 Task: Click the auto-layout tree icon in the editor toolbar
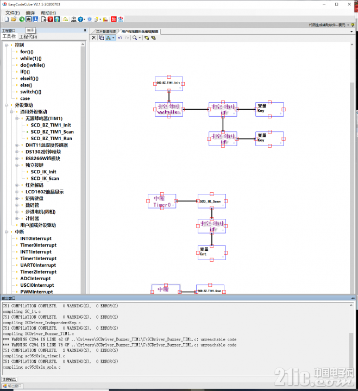pos(108,37)
